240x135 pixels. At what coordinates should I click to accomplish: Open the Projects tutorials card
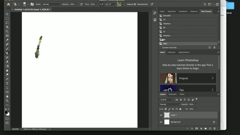188,78
